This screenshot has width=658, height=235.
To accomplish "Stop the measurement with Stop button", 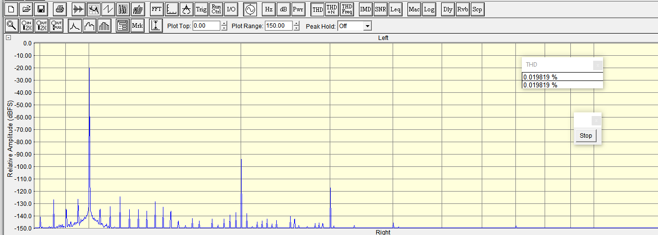I will [x=586, y=136].
